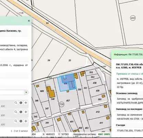Add the third search result with plus icon
Screen dimensions: 143x138
pyautogui.click(x=26, y=121)
